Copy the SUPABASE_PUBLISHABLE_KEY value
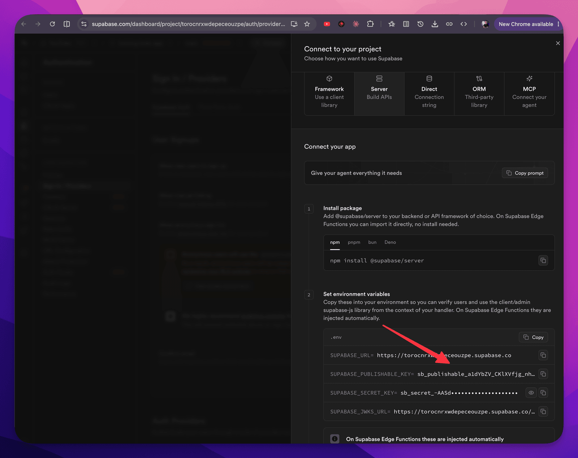This screenshot has width=578, height=458. pyautogui.click(x=543, y=374)
